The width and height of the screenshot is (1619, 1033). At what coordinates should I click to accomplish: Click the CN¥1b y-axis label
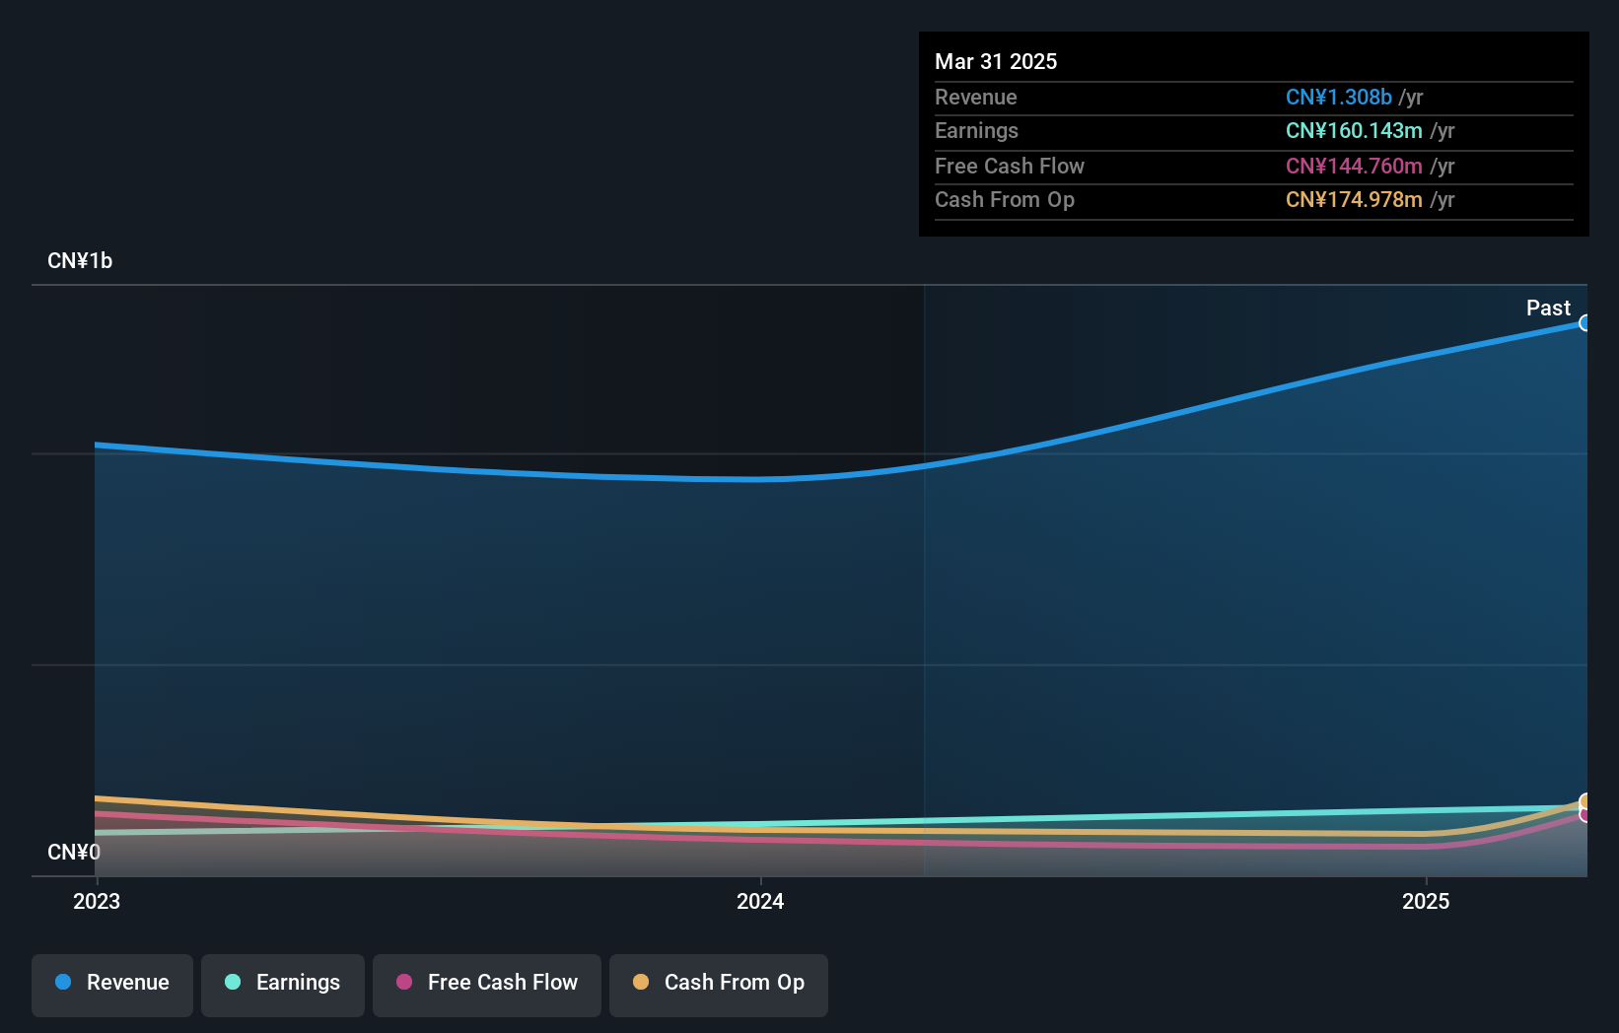(80, 260)
